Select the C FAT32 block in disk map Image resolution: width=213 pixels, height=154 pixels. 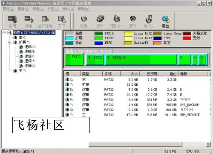[x=74, y=60]
